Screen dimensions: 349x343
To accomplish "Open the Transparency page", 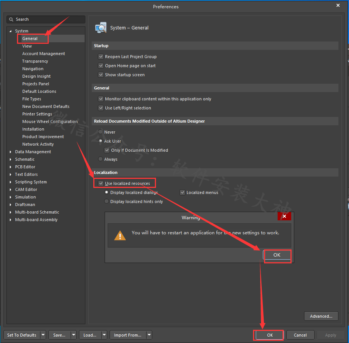I will [x=35, y=62].
